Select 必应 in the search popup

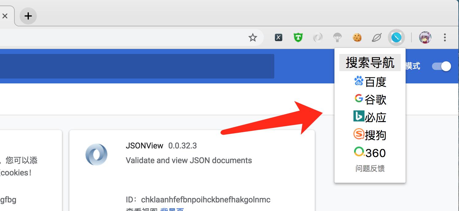(x=376, y=117)
